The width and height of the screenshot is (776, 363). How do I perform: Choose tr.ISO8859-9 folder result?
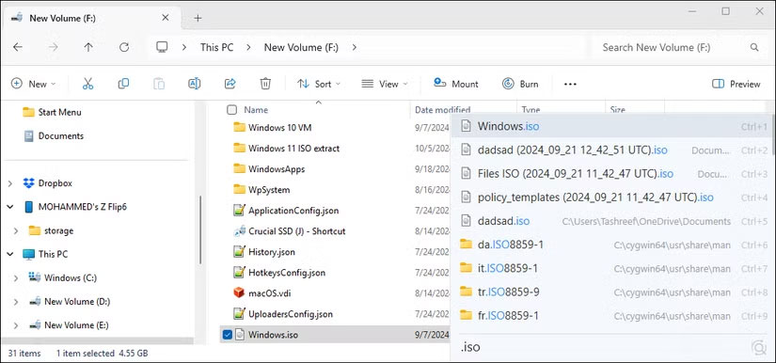click(x=611, y=292)
